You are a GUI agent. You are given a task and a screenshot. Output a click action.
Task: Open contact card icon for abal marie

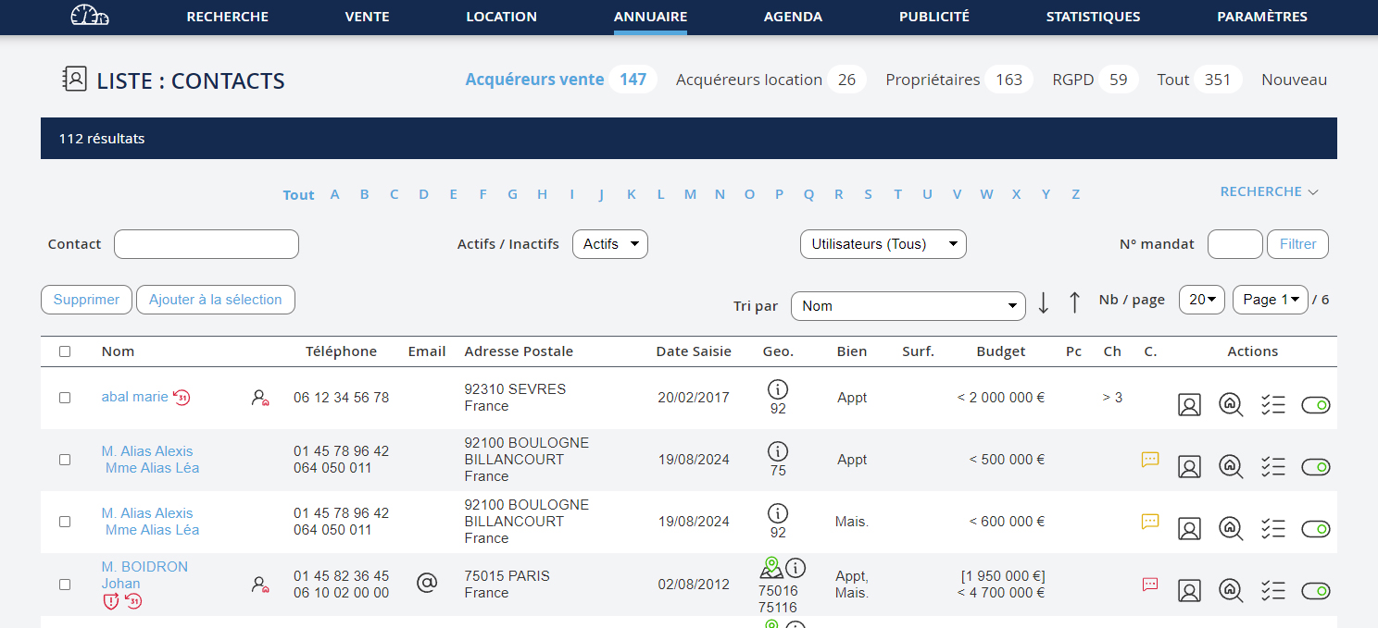1189,405
